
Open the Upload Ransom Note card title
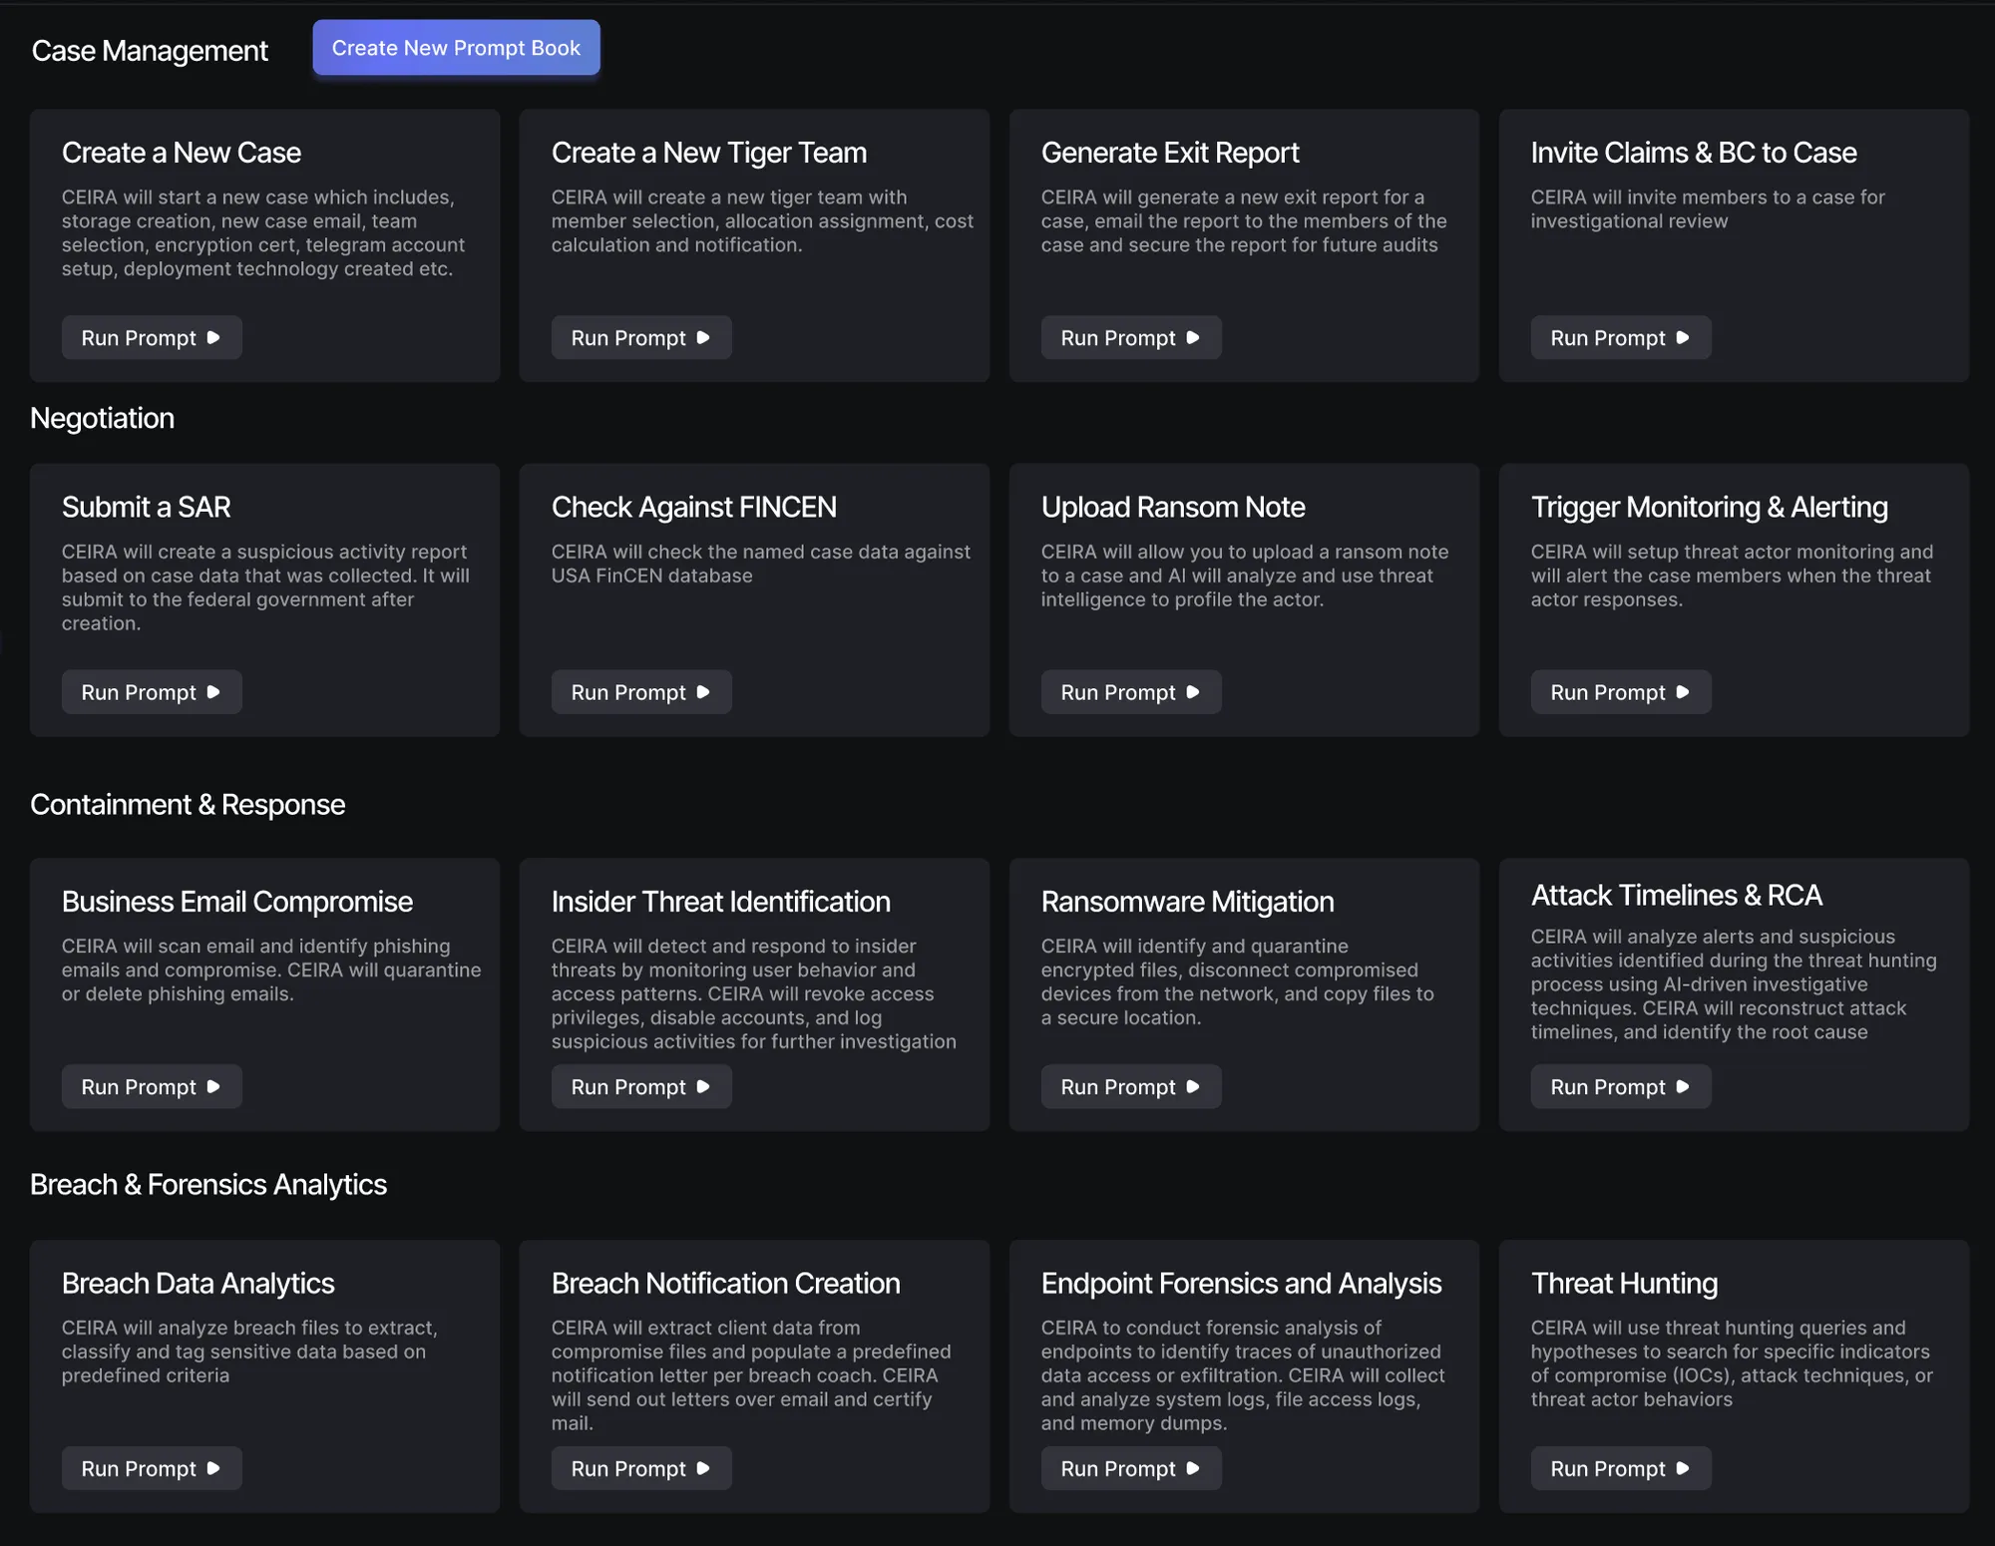pyautogui.click(x=1173, y=508)
